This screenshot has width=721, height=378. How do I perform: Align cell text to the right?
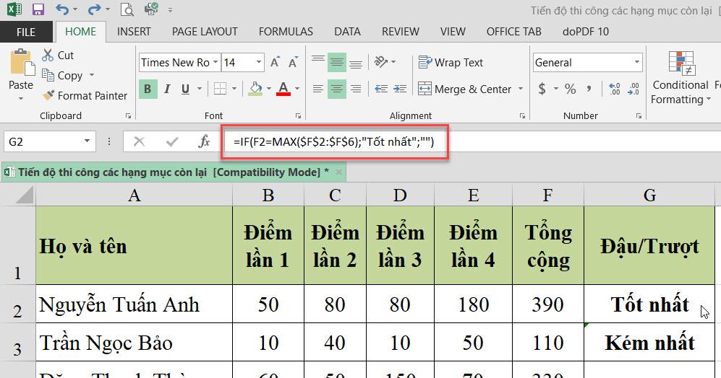click(x=356, y=89)
